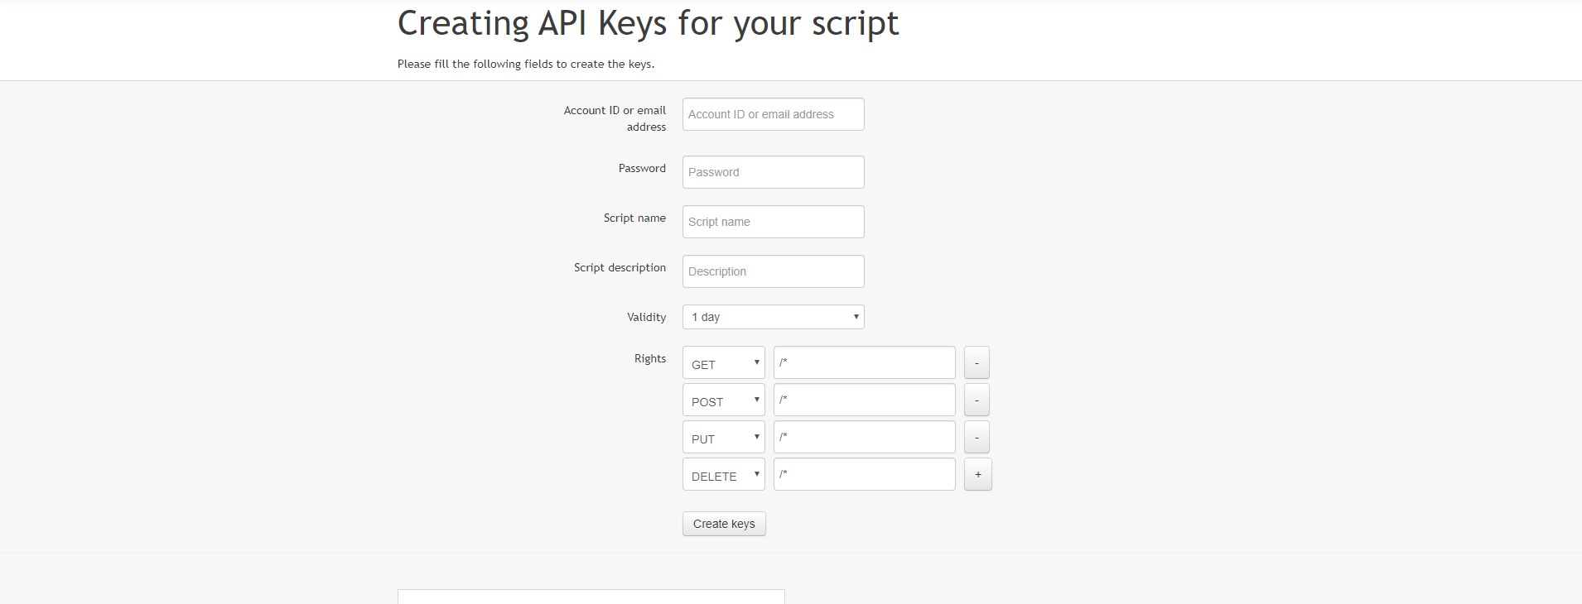Screen dimensions: 1582x604
Task: Click the path field beside GET
Action: [x=864, y=362]
